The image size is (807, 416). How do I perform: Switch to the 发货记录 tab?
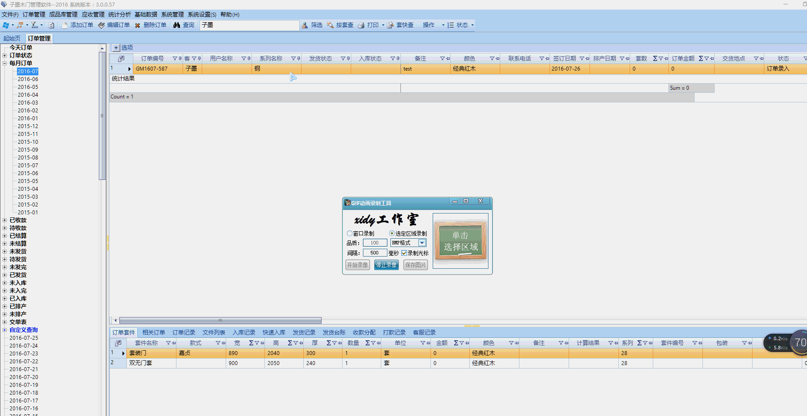click(x=304, y=332)
